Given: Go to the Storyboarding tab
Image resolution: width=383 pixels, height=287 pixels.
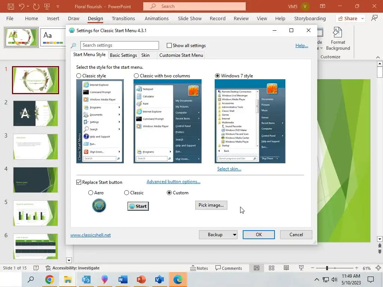Looking at the screenshot, I should 310,19.
